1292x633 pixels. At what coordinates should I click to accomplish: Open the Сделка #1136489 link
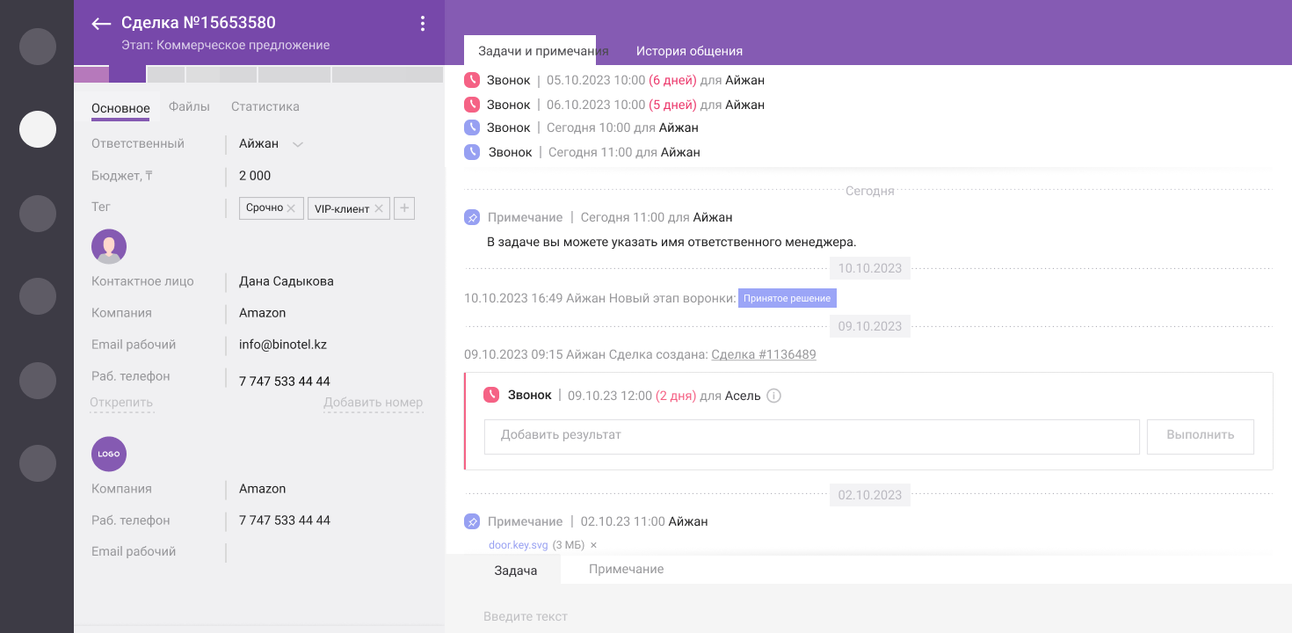click(763, 354)
